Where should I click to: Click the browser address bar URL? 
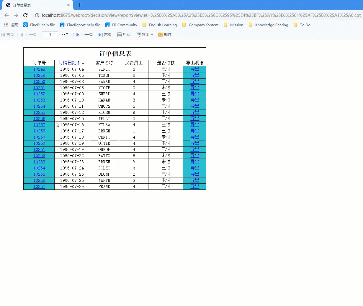201,15
